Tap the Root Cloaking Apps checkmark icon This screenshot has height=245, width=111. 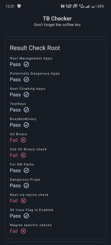26,95
